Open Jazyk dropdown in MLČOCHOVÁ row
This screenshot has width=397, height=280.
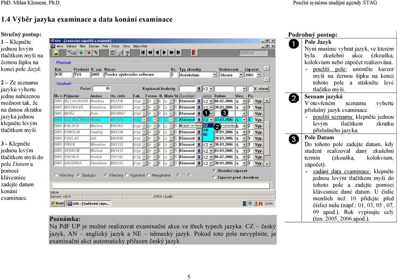(x=211, y=101)
